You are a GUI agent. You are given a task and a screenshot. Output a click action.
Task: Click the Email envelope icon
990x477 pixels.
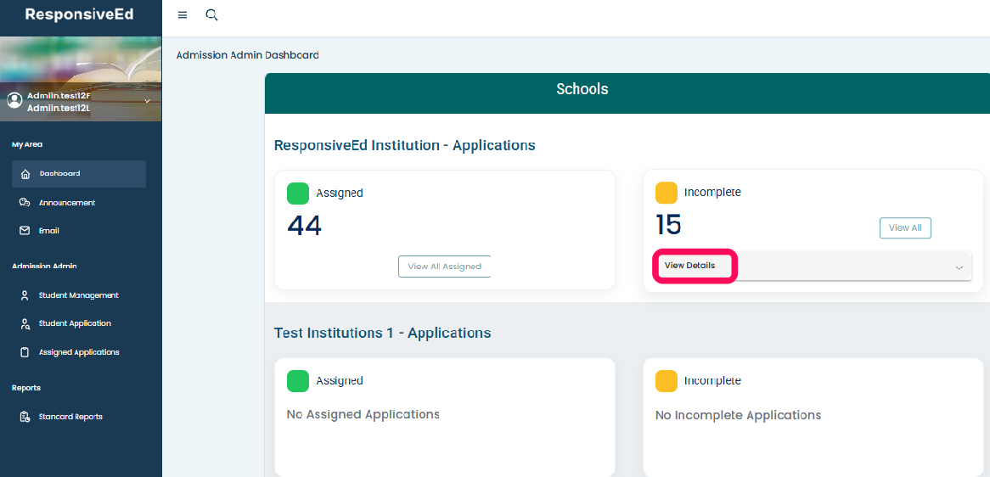pyautogui.click(x=25, y=231)
